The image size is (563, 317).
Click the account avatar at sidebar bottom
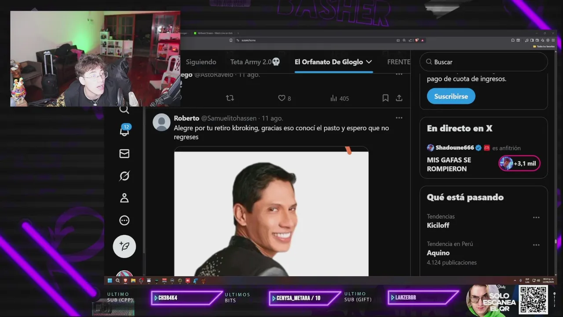click(124, 274)
